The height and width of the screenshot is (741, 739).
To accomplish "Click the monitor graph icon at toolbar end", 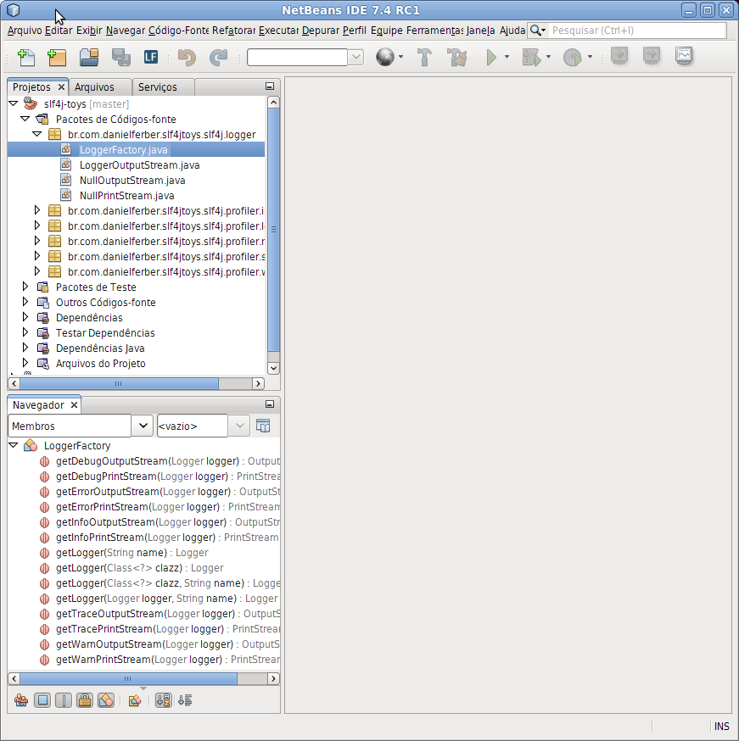I will click(x=684, y=56).
